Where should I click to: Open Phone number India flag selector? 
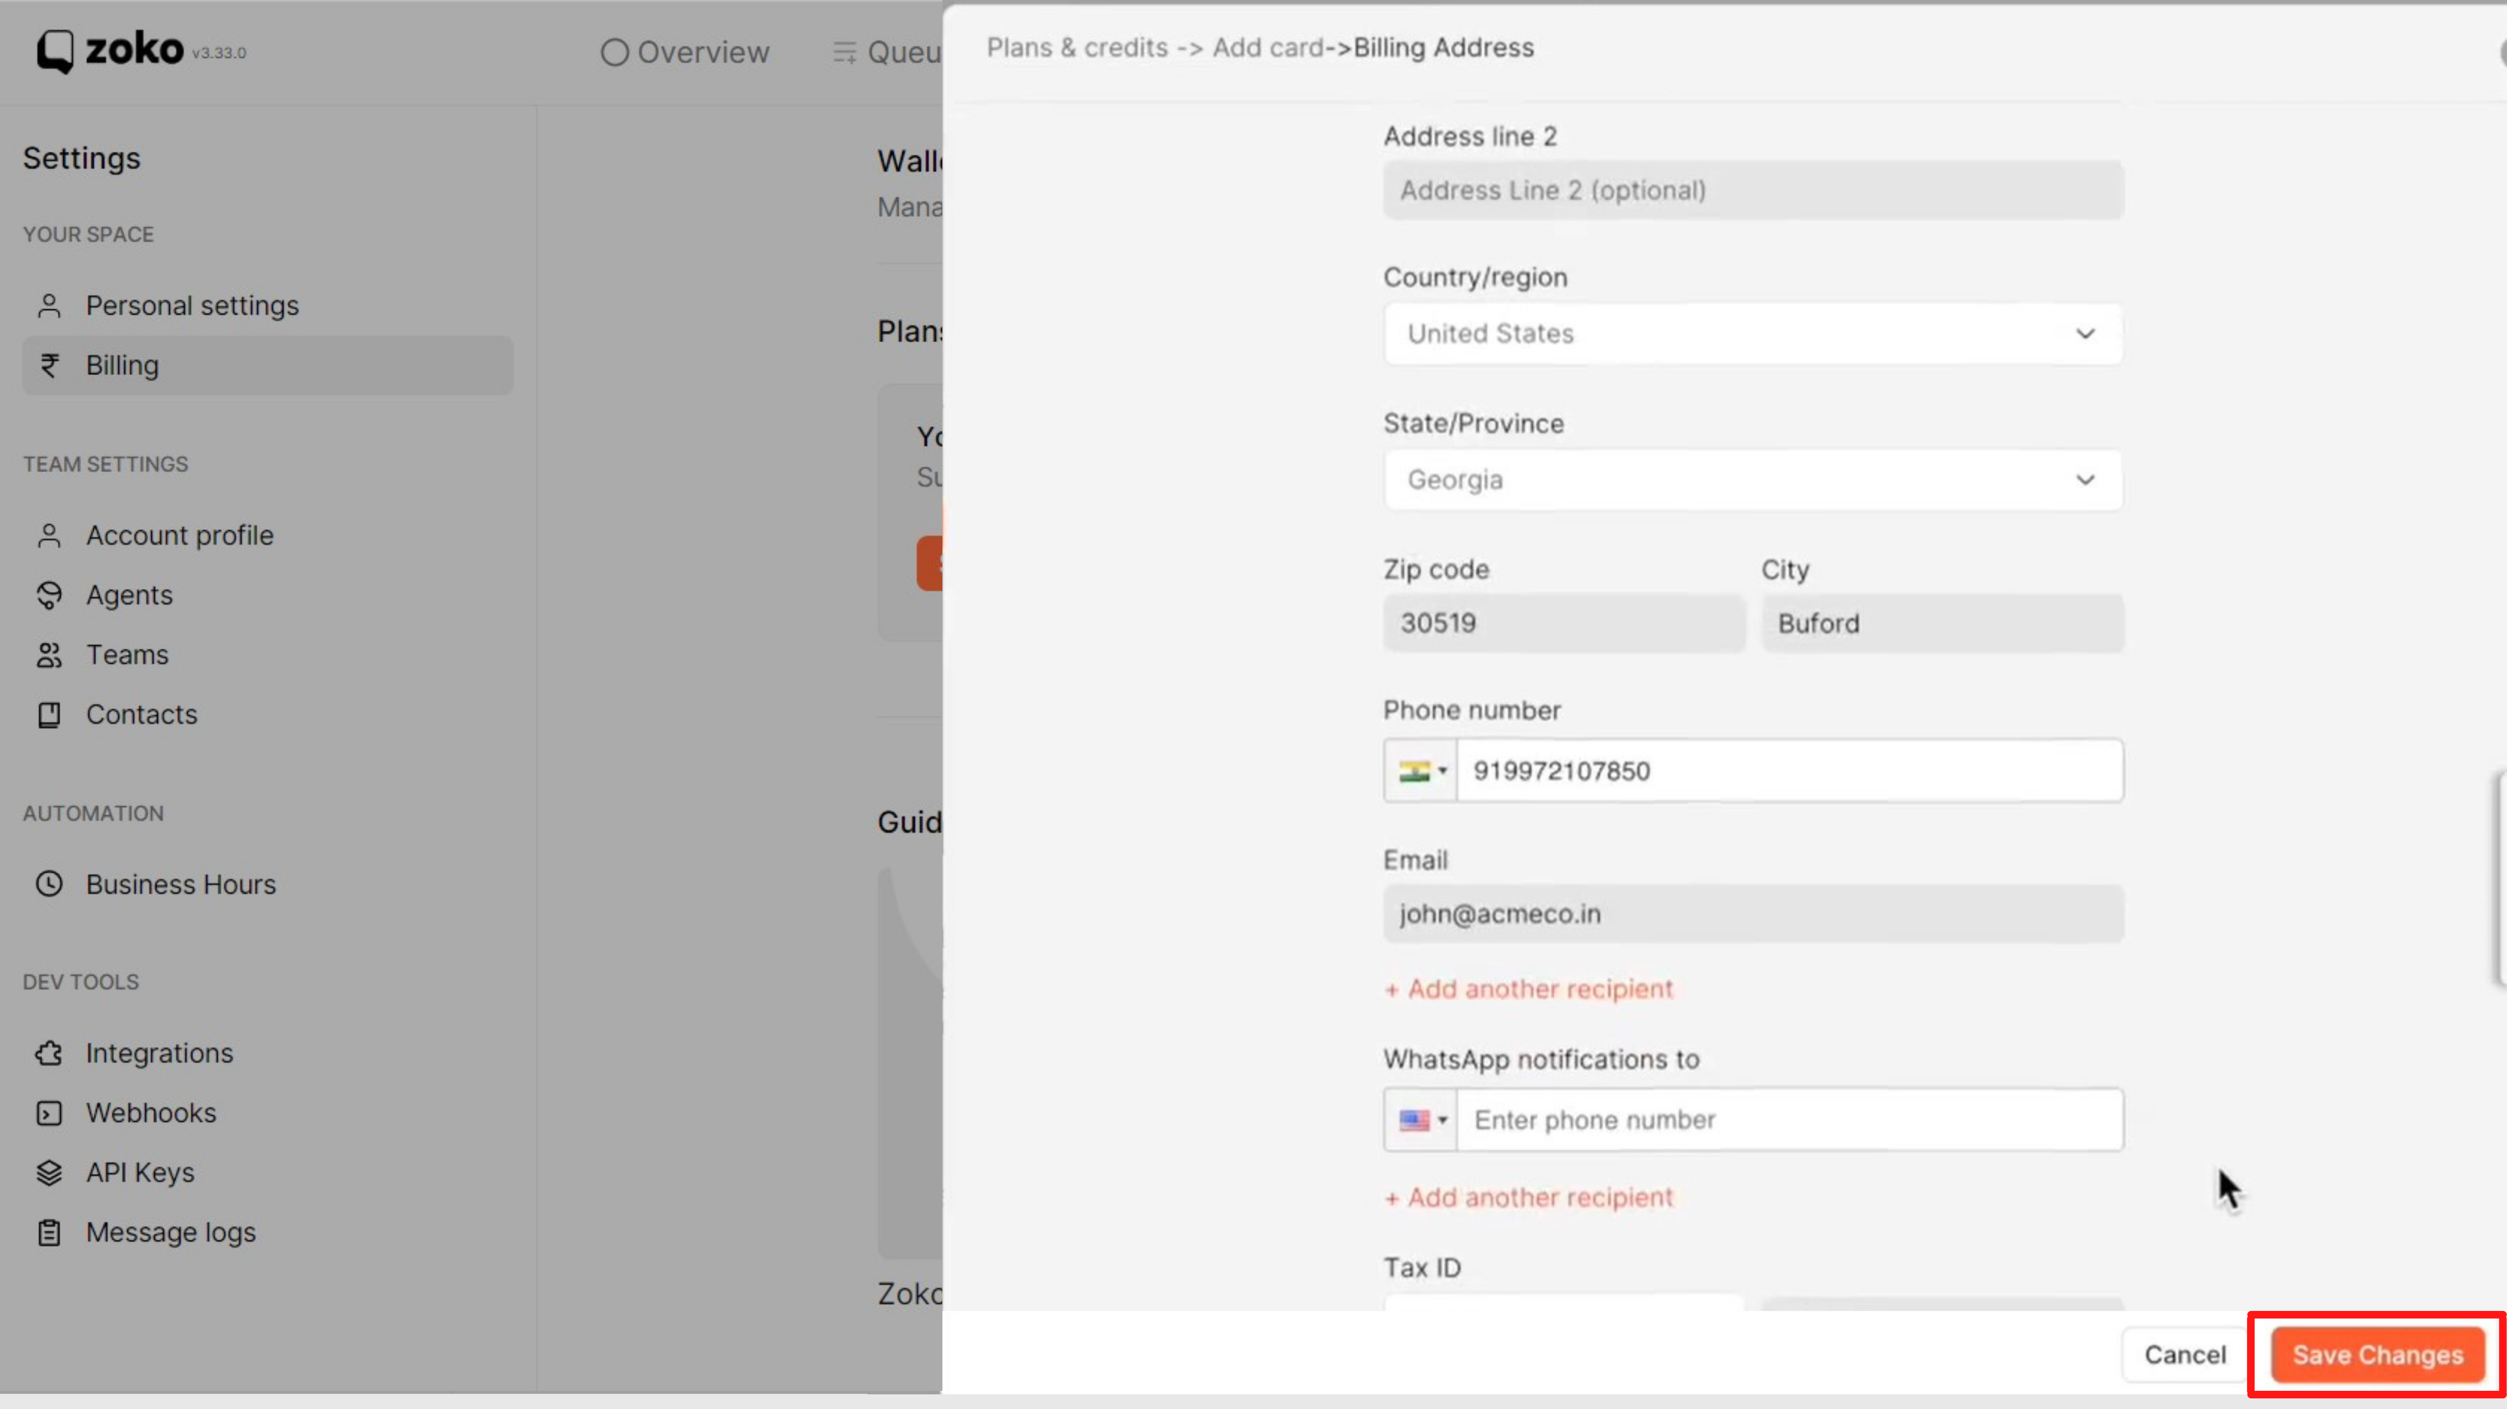(x=1421, y=771)
